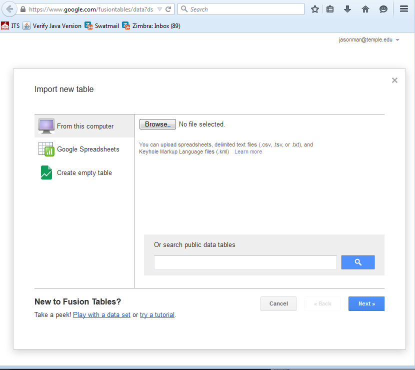Reload the page with the refresh icon
The image size is (415, 370).
(x=168, y=9)
